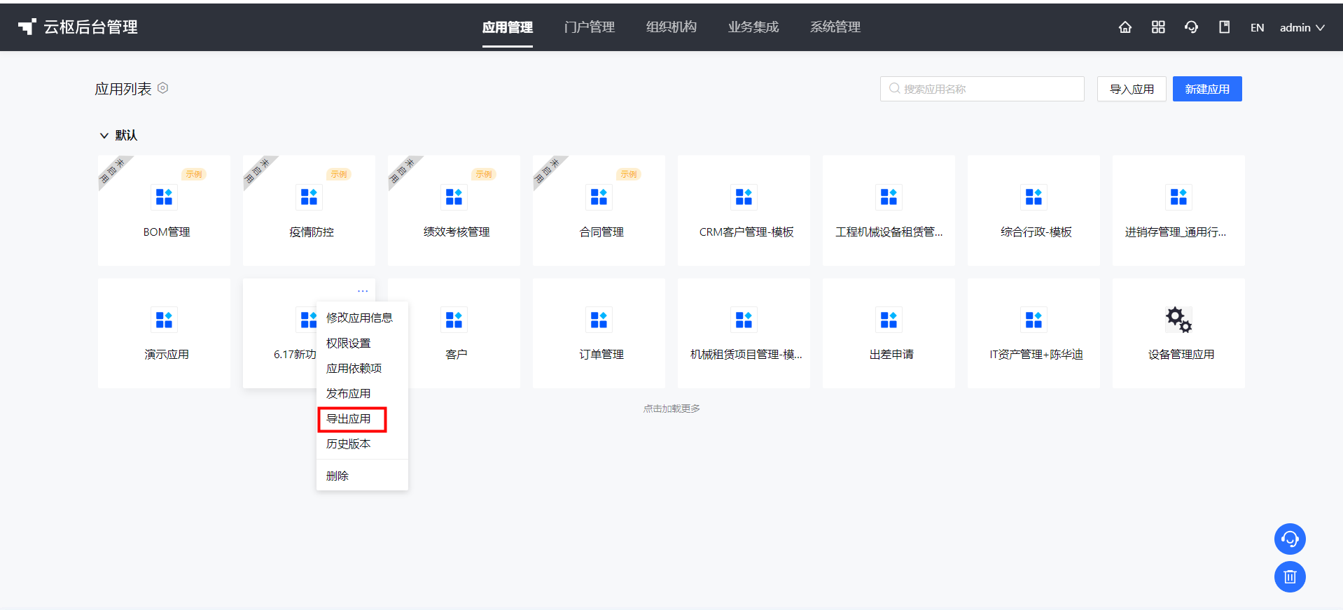Click the home icon in top bar
The height and width of the screenshot is (610, 1343).
tap(1125, 27)
